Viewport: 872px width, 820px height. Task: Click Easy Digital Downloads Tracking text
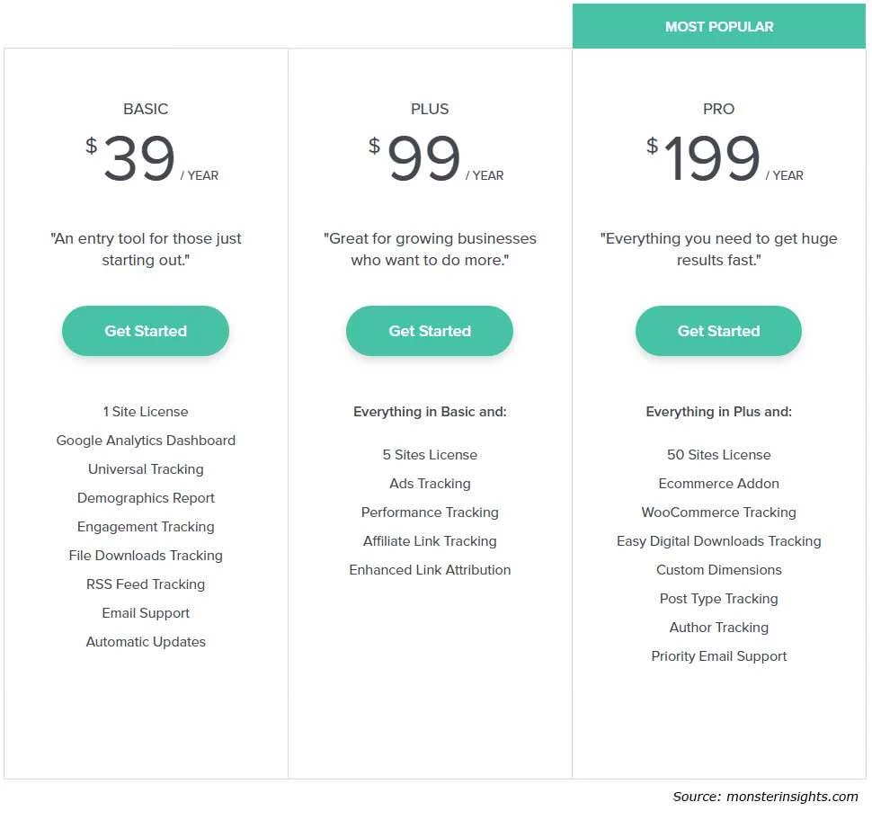tap(718, 541)
